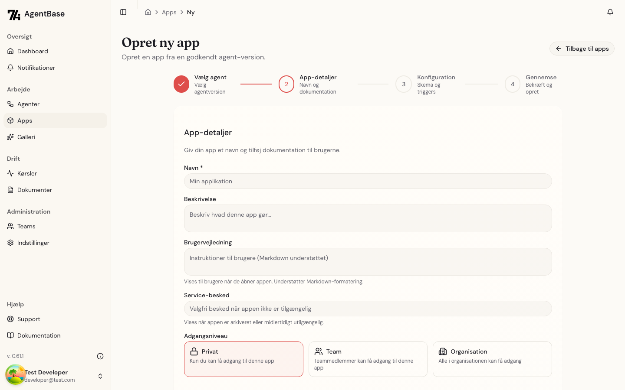The image size is (625, 390).
Task: Jump to step 4 Gennemse
Action: pos(512,84)
